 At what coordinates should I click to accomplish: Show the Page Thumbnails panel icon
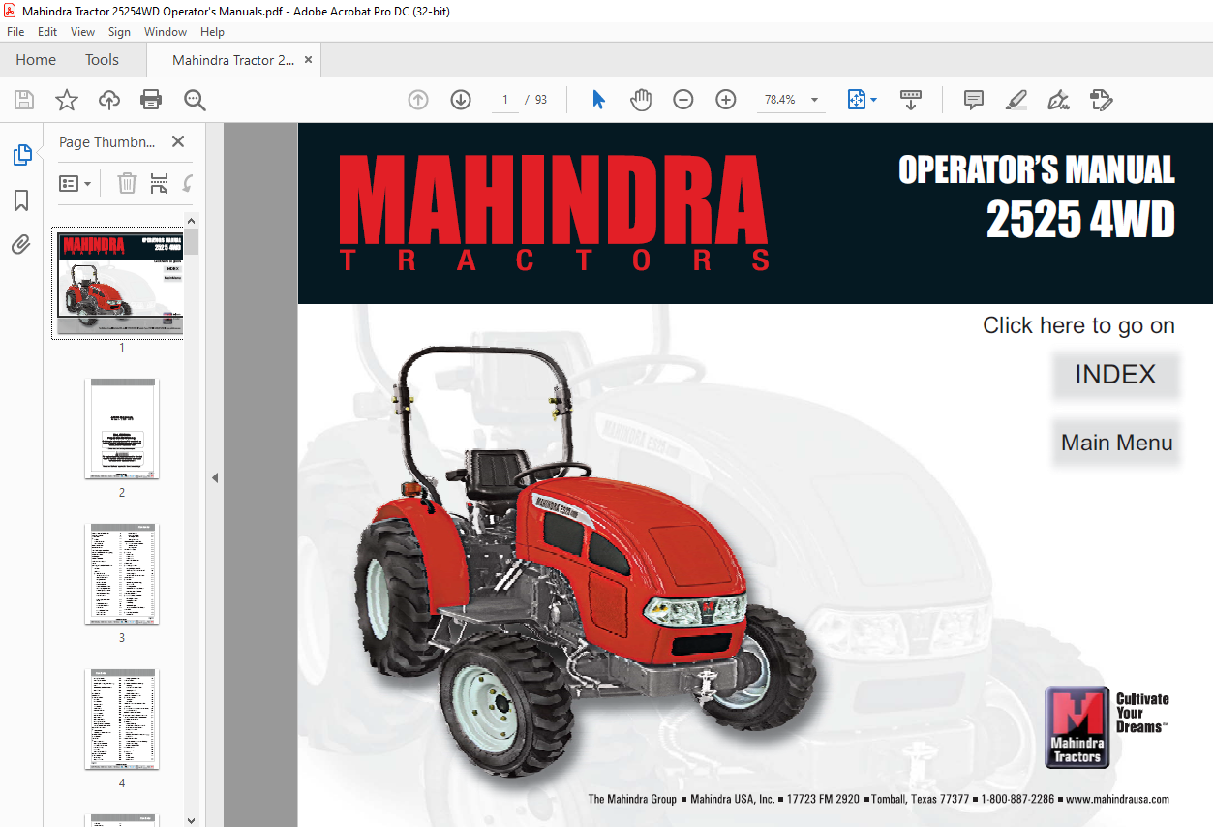tap(21, 155)
